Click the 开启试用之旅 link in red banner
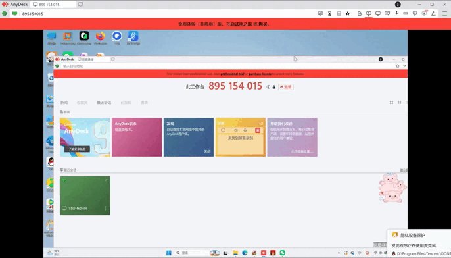Image resolution: width=451 pixels, height=258 pixels. click(x=239, y=24)
